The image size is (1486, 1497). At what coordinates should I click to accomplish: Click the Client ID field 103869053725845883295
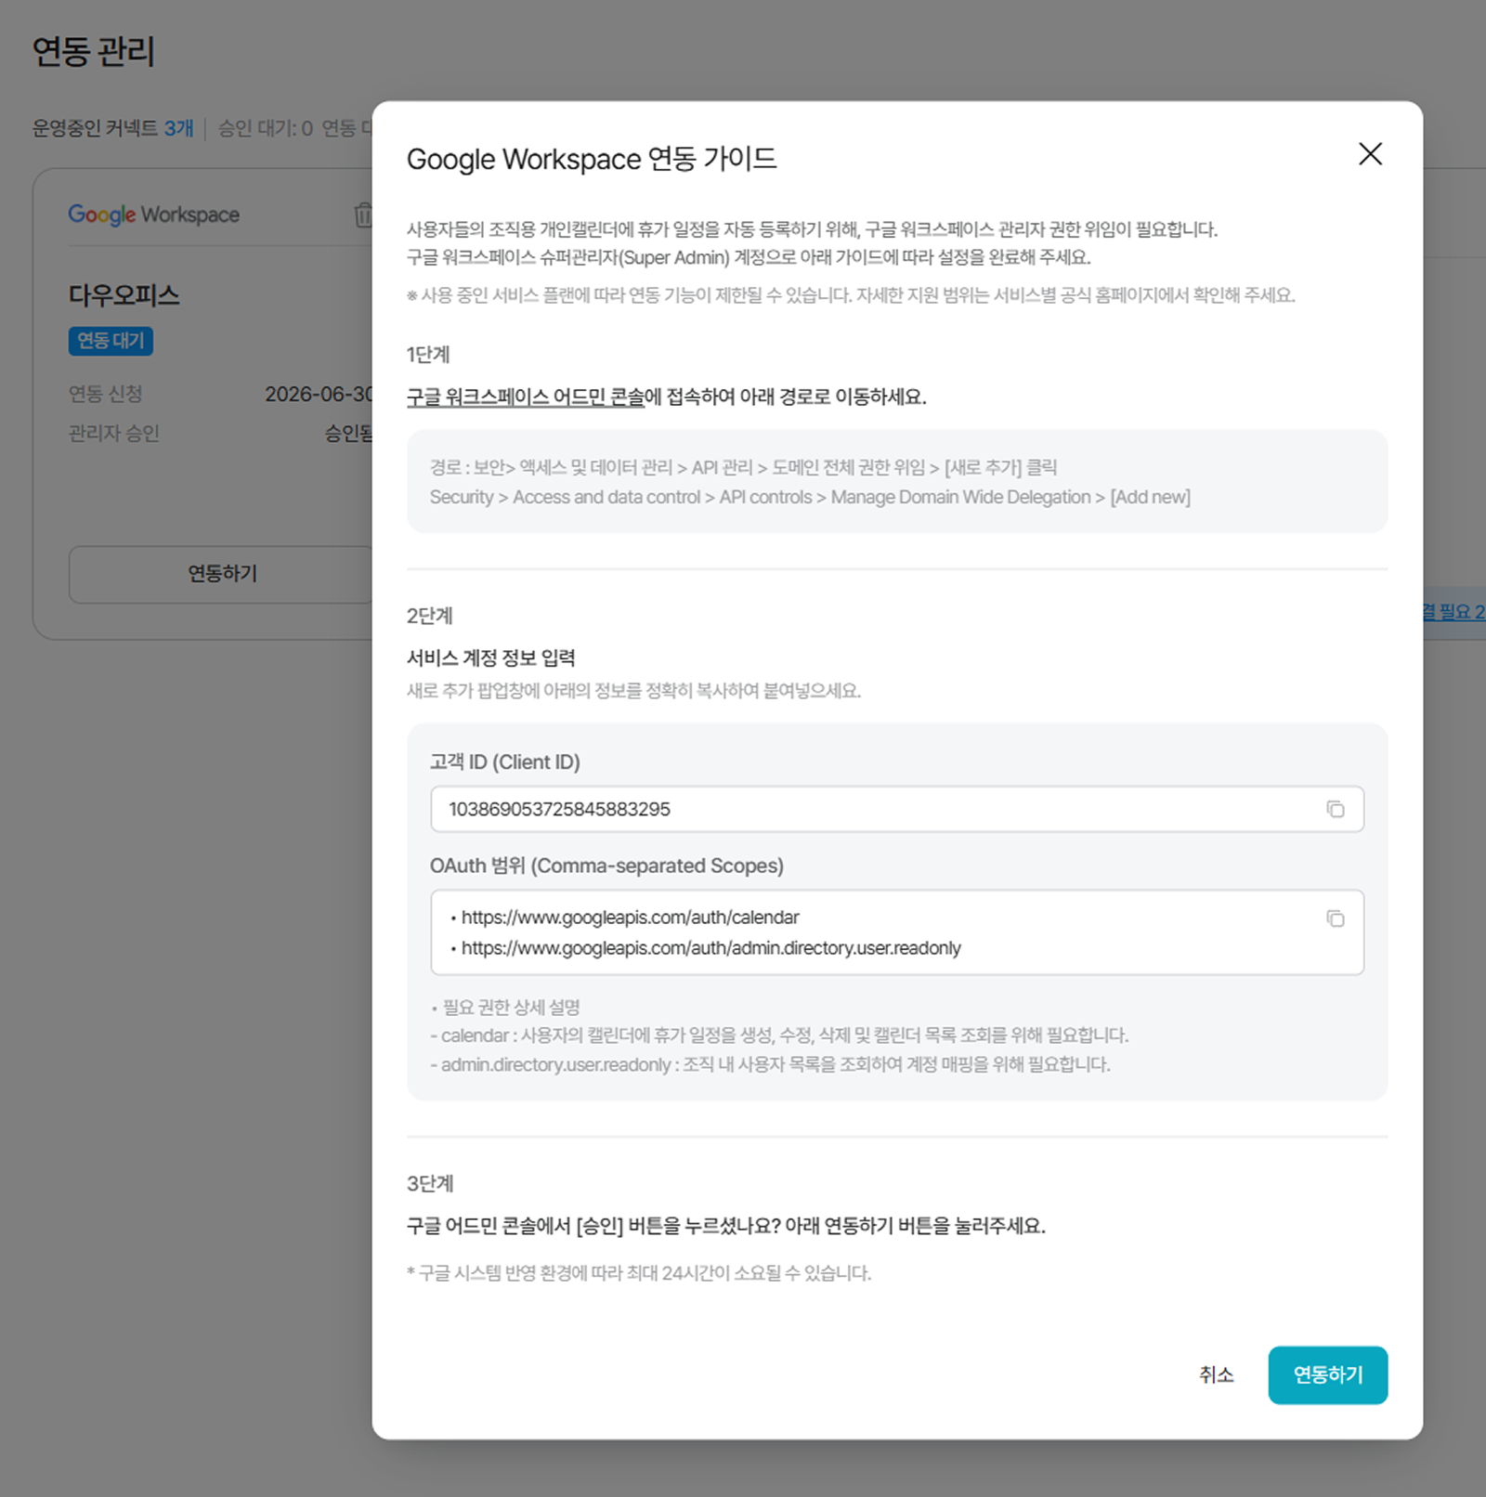896,809
